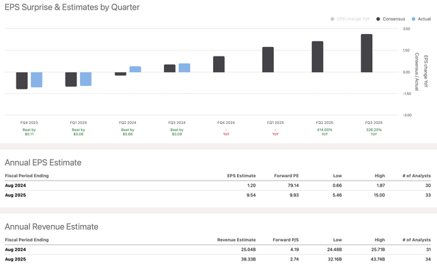Click the FQ2 2025 414.00% YoY label
The width and height of the screenshot is (437, 270).
[x=324, y=132]
